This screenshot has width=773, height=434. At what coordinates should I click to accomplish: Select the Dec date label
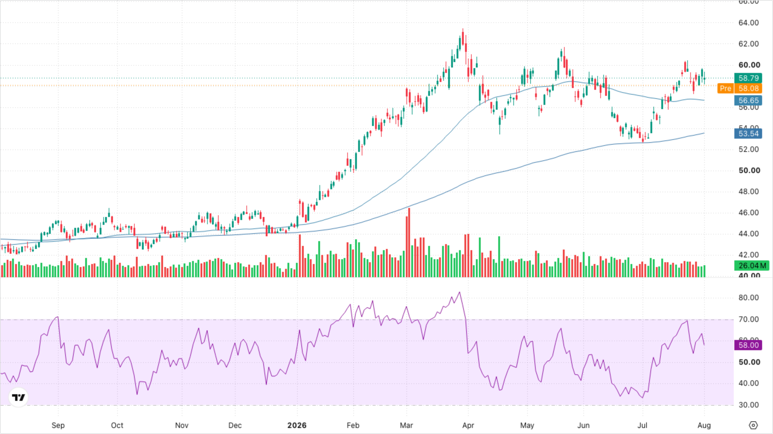235,426
